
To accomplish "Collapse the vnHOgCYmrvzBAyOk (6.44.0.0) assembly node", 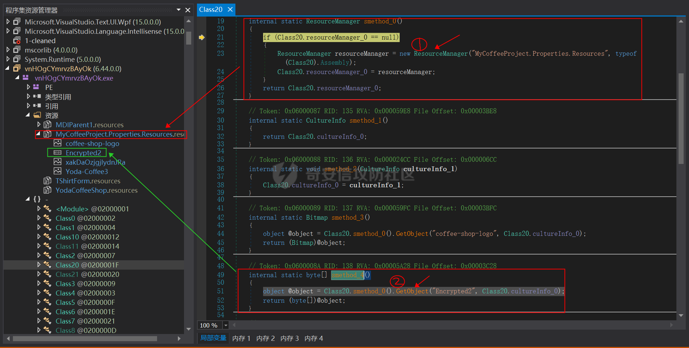I will [8, 68].
